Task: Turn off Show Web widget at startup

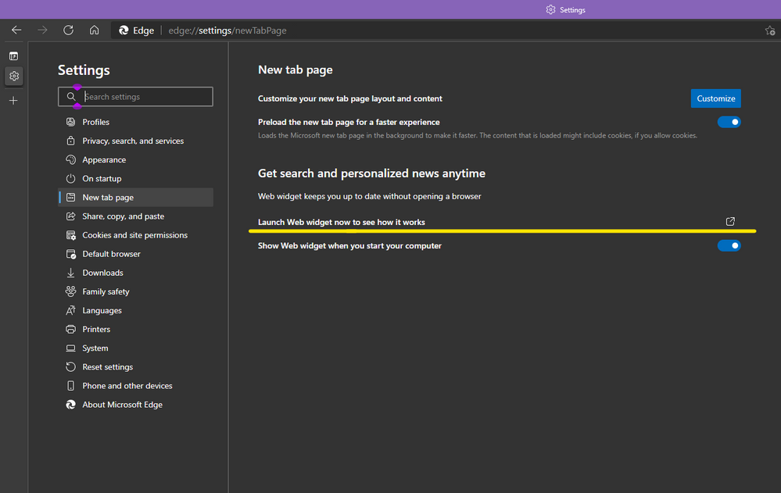Action: [x=729, y=246]
